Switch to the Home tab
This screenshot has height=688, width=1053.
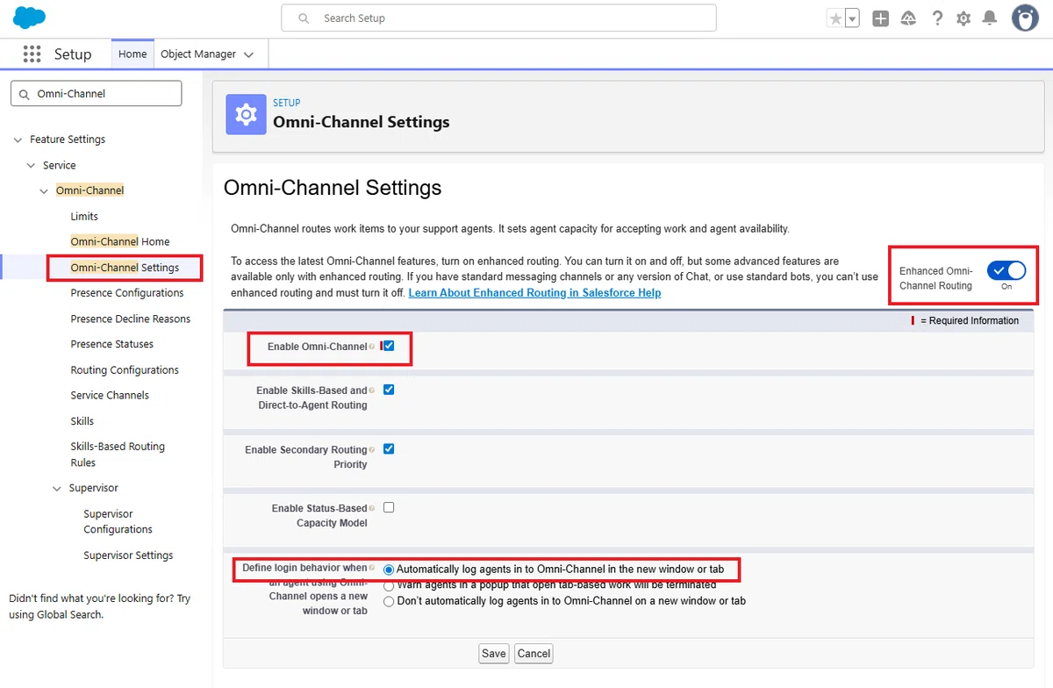(x=133, y=54)
